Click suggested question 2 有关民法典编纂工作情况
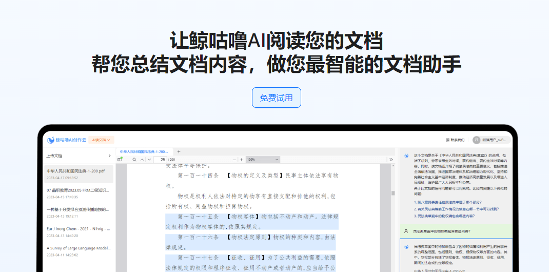The width and height of the screenshot is (549, 272). pyautogui.click(x=456, y=209)
